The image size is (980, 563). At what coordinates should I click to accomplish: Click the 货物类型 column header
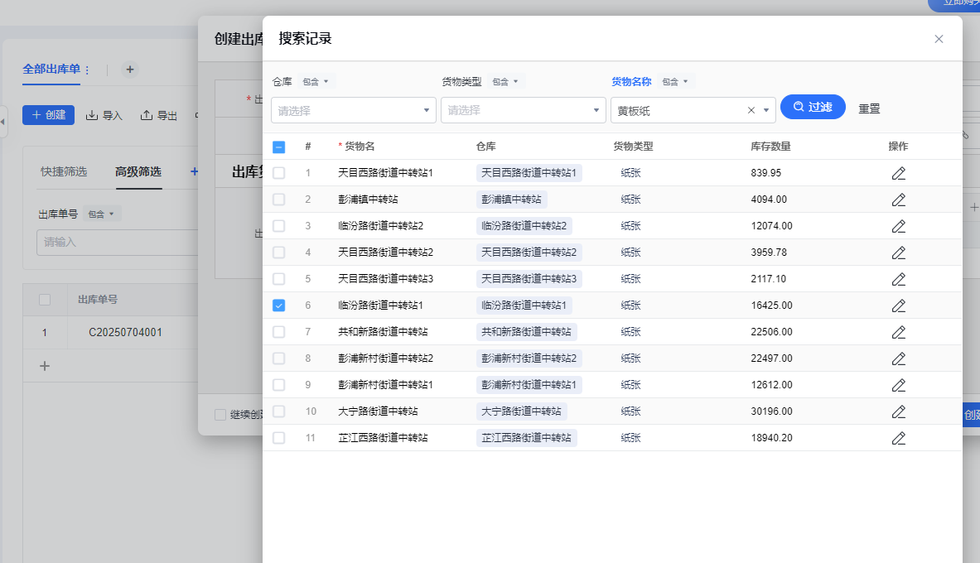pos(633,147)
